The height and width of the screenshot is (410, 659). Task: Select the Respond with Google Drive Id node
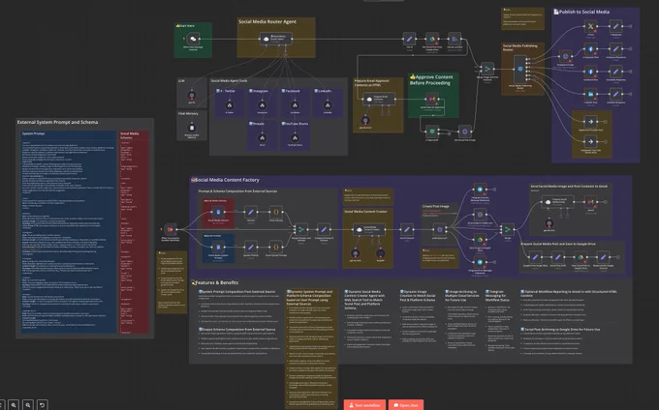coord(603,257)
